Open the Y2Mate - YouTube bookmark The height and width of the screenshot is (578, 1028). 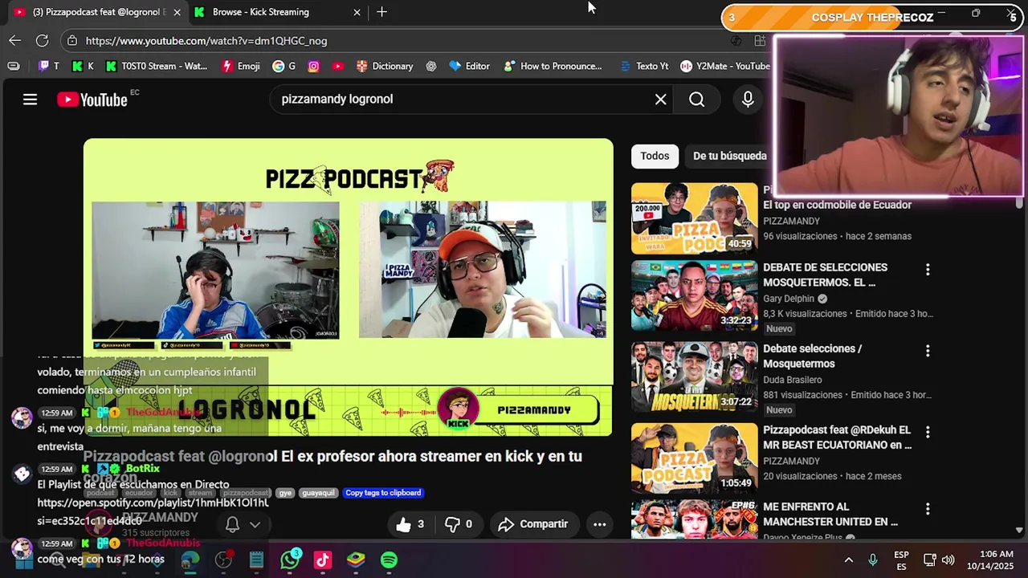pos(725,66)
